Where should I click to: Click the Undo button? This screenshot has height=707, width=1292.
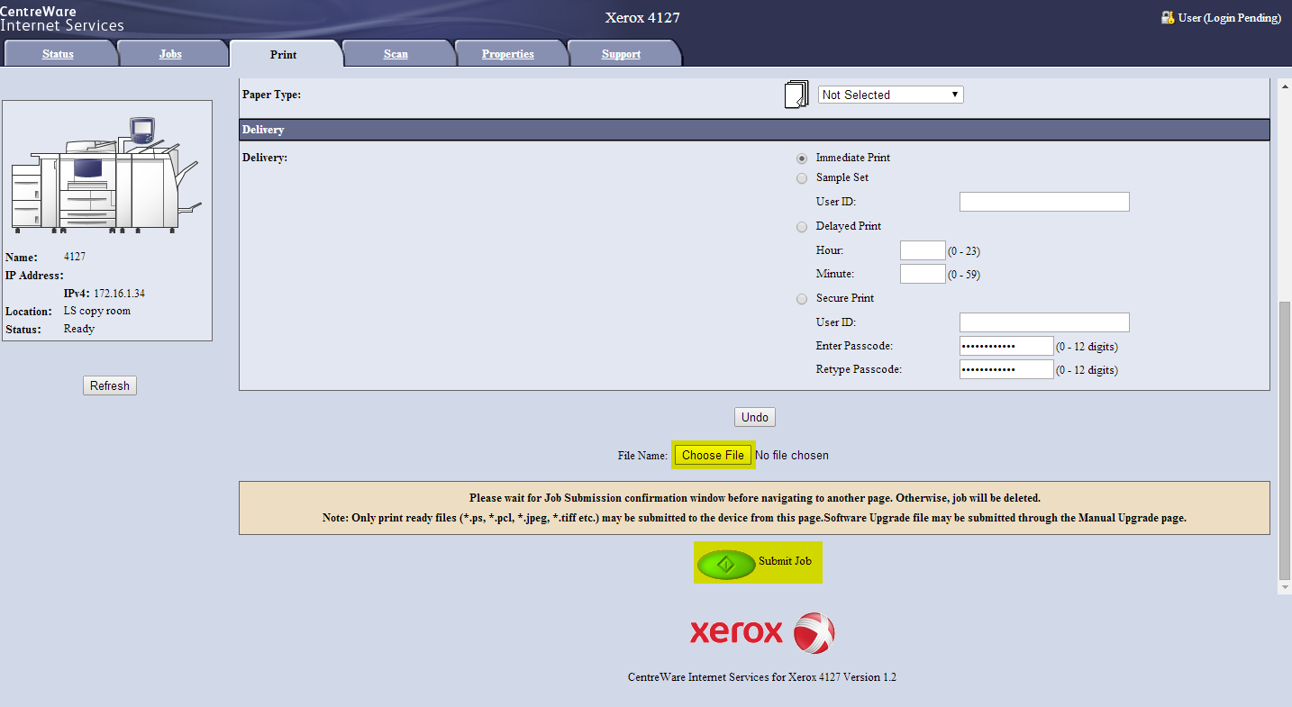coord(754,416)
